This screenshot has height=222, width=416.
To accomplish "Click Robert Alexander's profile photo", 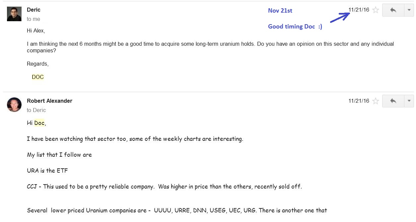I will point(14,105).
